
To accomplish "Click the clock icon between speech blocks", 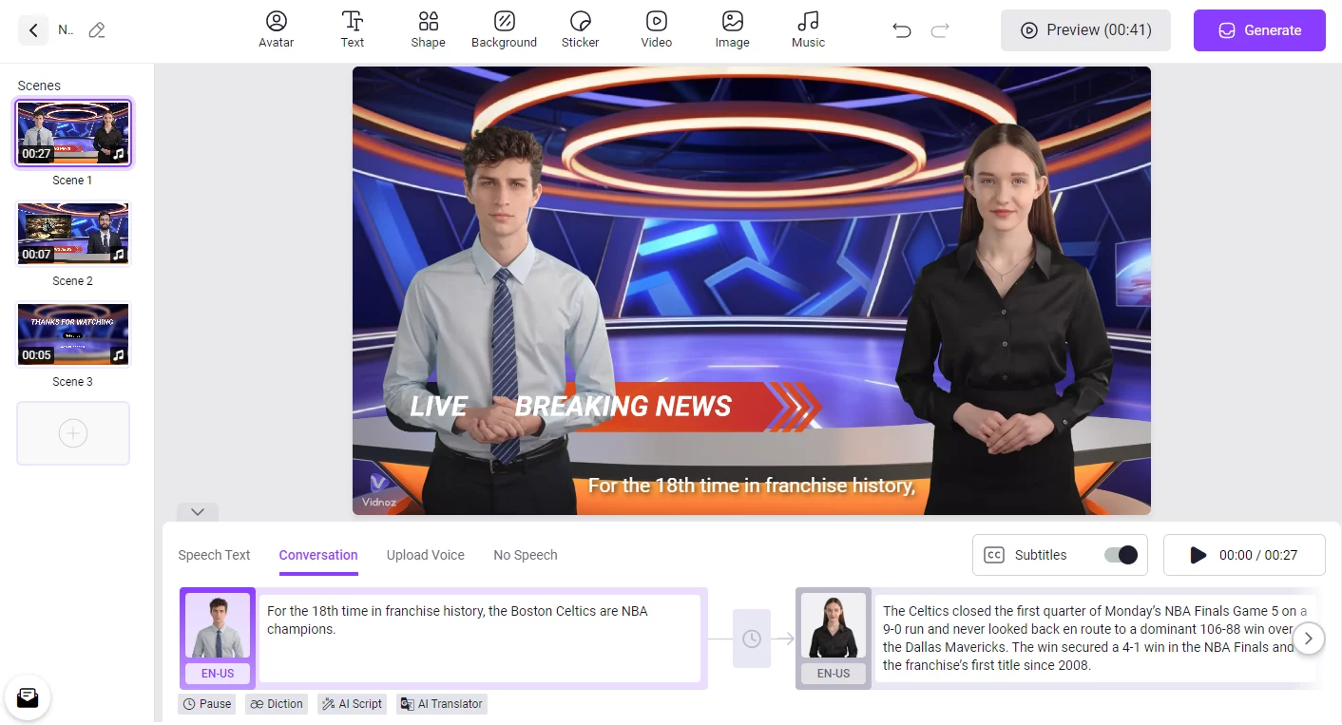I will pos(752,639).
